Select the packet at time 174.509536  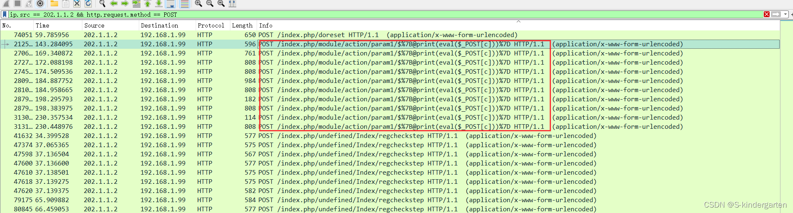pyautogui.click(x=390, y=72)
